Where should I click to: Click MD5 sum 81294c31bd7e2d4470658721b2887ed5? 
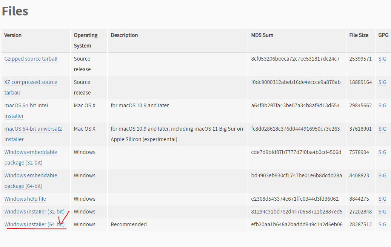coord(297,212)
